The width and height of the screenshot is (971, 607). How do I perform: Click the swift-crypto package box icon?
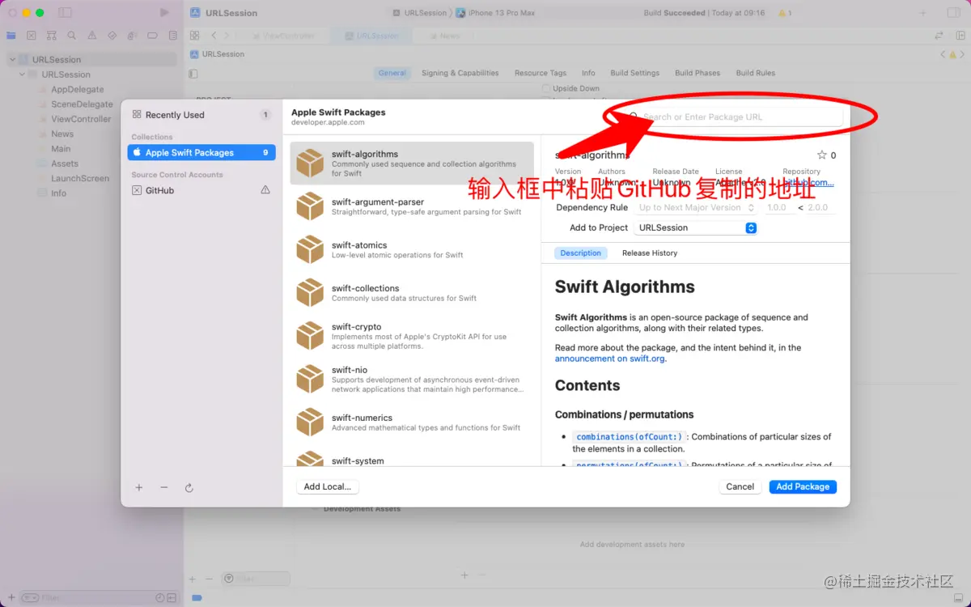click(310, 336)
